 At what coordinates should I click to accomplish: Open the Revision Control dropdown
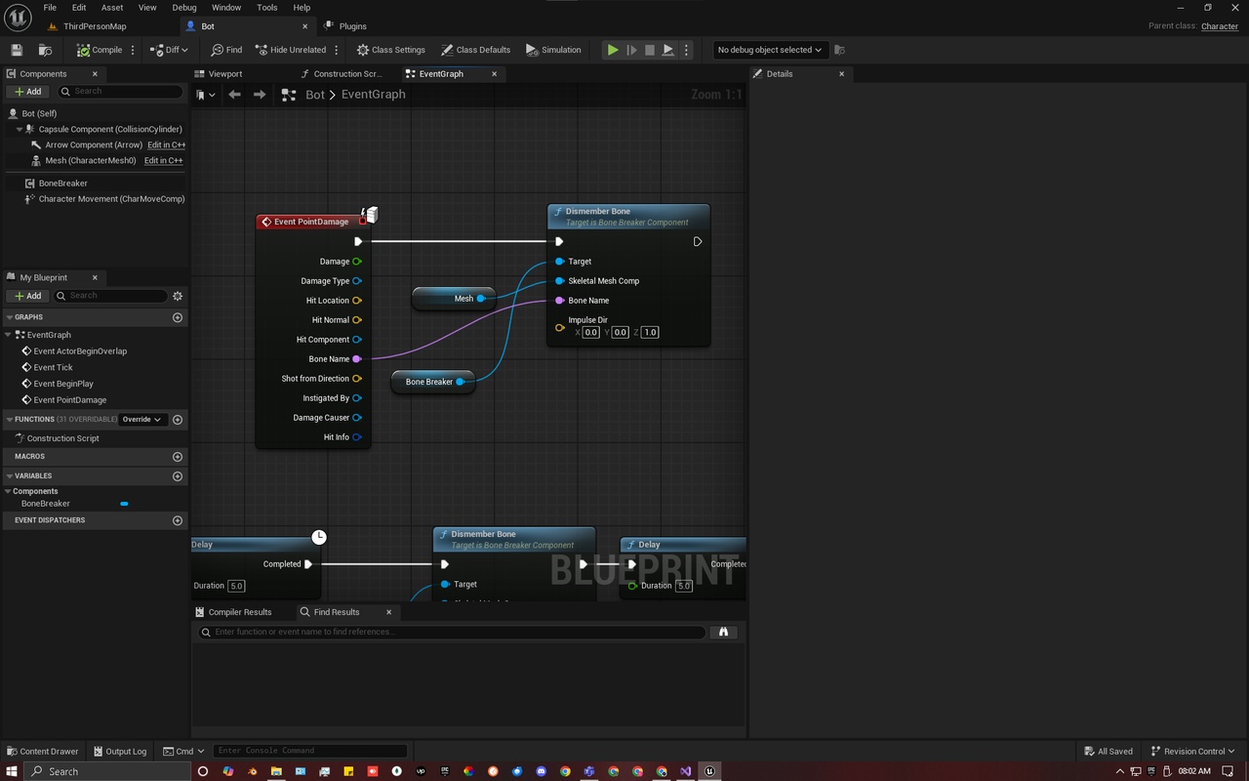1193,751
